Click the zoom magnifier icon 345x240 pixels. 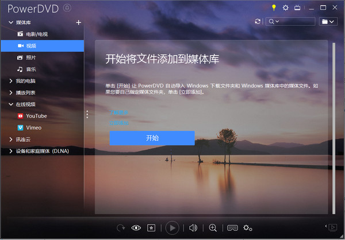[x=213, y=228]
